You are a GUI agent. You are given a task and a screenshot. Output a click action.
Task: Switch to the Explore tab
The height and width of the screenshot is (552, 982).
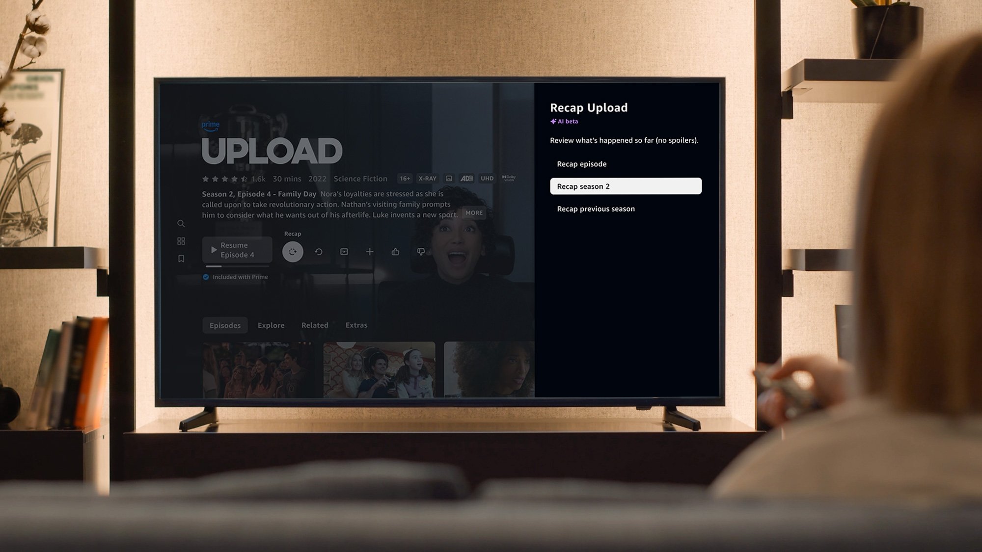tap(271, 325)
